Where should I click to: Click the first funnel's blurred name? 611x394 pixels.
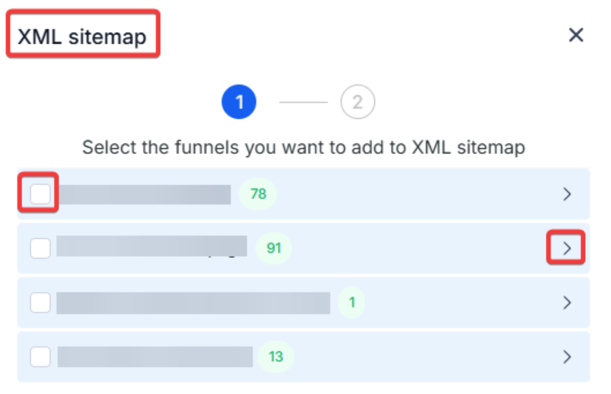(x=145, y=195)
